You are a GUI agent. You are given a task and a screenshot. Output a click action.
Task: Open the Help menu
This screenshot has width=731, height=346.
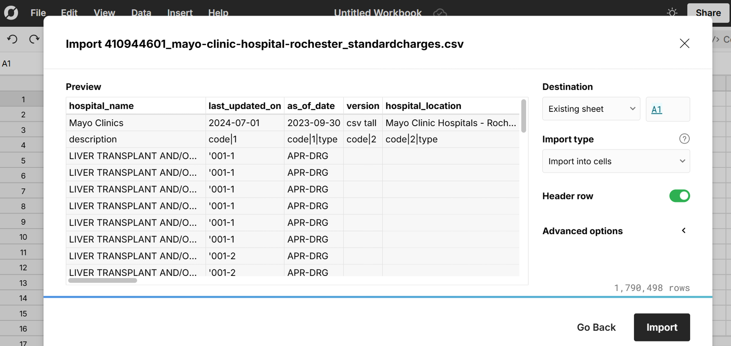tap(218, 13)
